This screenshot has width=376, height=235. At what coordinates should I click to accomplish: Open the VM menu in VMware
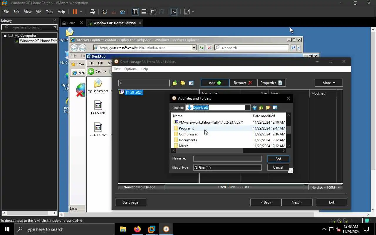pos(38,12)
